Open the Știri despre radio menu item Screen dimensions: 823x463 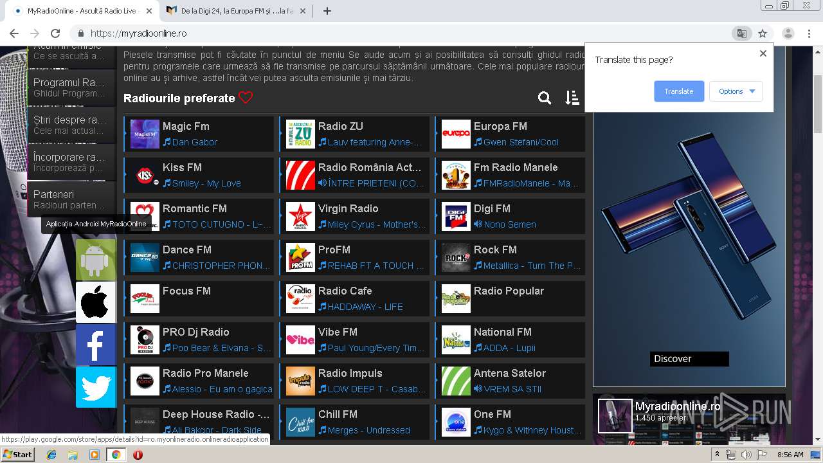pos(71,125)
